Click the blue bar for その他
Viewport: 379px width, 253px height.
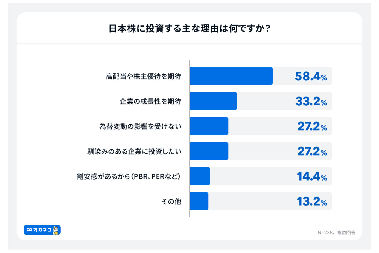coord(199,201)
